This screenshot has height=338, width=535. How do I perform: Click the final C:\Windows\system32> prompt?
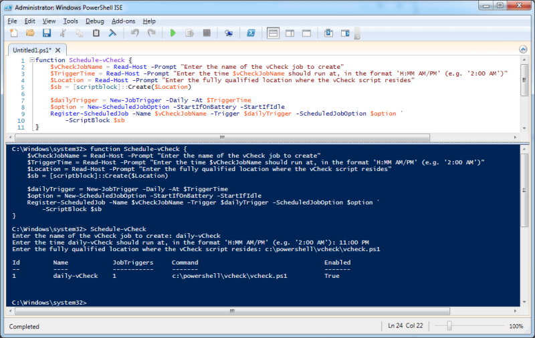coord(49,303)
